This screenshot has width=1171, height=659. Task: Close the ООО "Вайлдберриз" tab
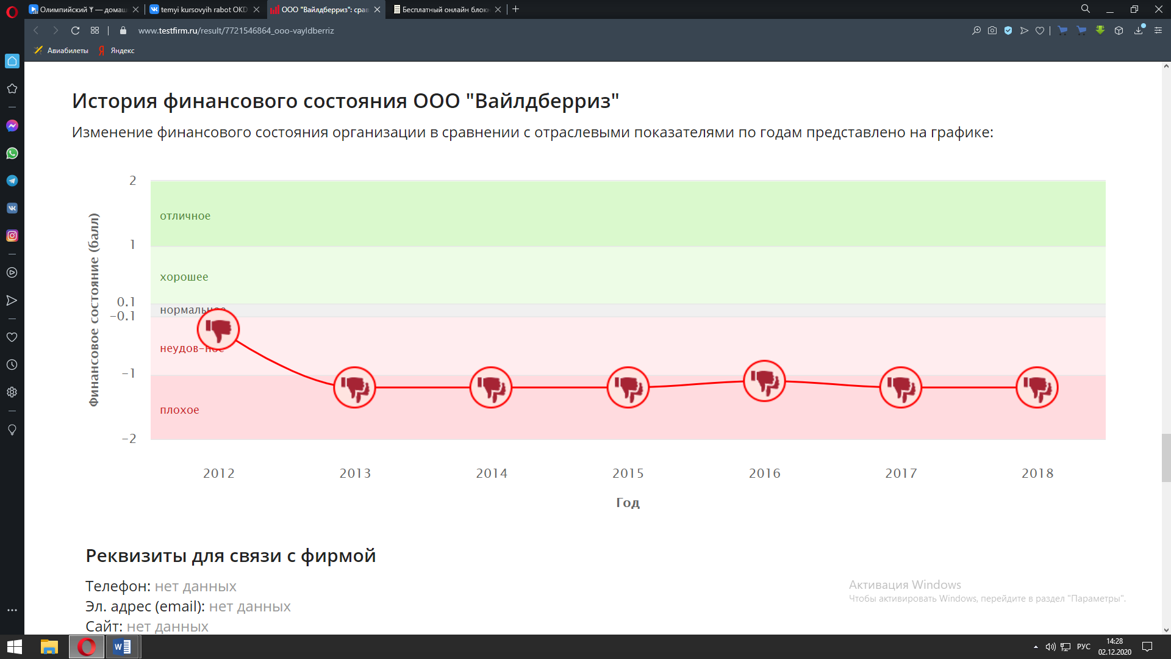point(377,9)
